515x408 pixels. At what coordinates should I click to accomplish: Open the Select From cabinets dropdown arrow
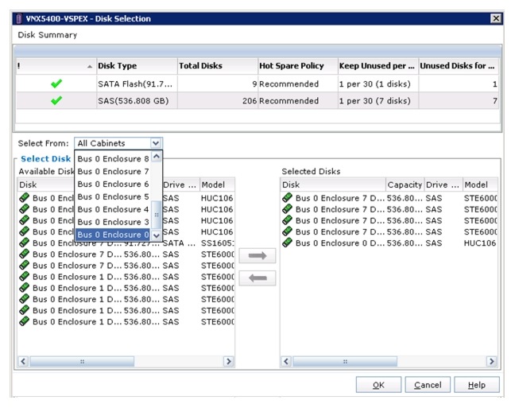pyautogui.click(x=156, y=143)
